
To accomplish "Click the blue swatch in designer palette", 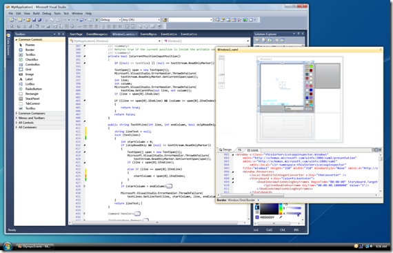I will (x=311, y=90).
